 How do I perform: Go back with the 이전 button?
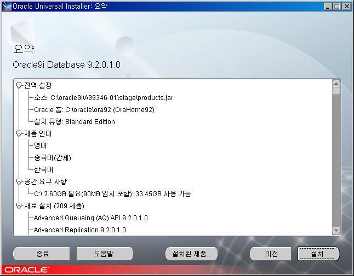271,254
